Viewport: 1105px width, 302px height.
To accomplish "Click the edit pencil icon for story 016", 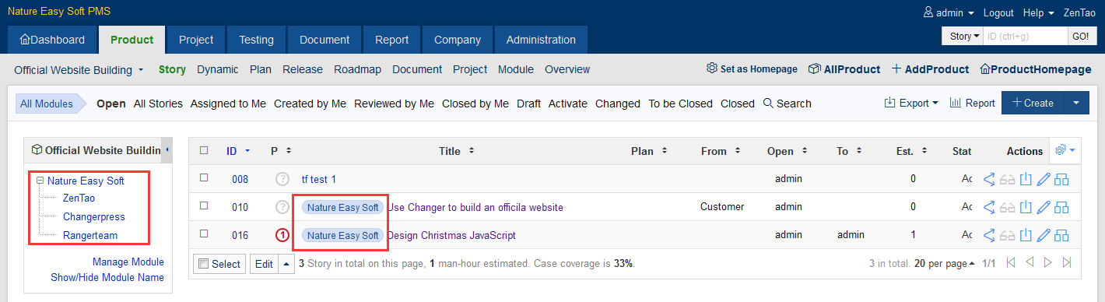I will [1044, 235].
